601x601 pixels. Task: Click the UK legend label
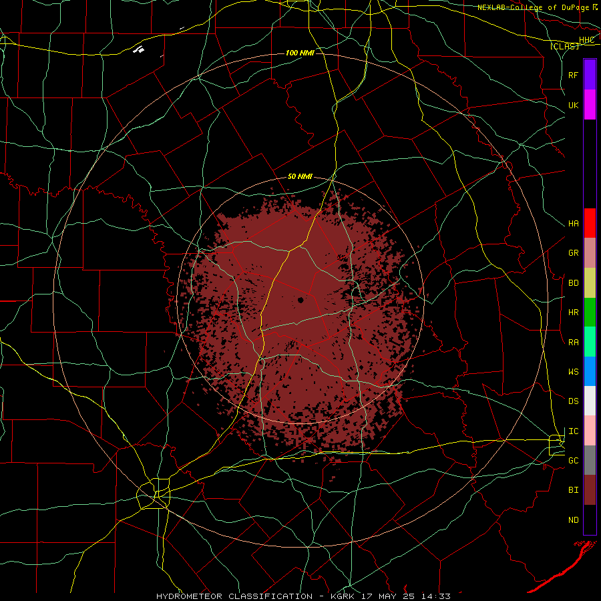click(574, 105)
